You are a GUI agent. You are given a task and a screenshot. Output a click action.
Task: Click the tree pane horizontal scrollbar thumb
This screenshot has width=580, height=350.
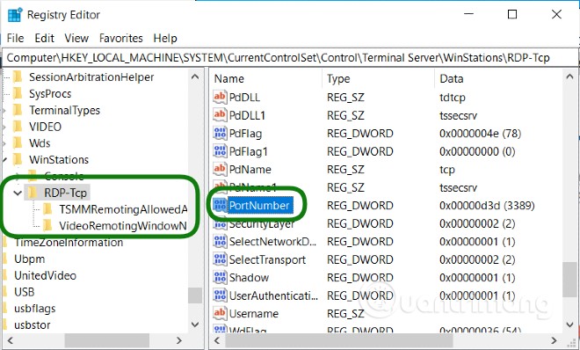107,340
